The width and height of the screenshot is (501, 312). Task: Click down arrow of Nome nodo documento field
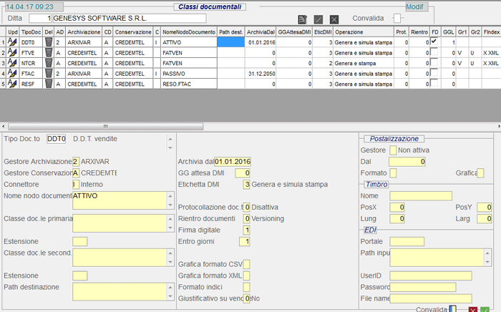pos(170,205)
